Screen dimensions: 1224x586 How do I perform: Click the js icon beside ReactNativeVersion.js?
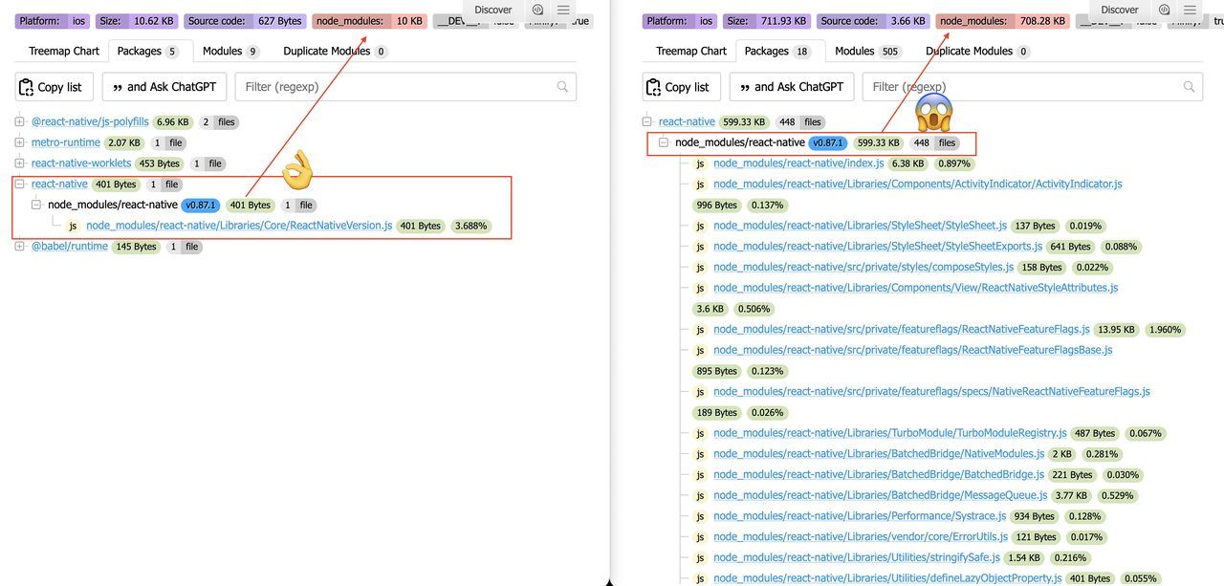coord(73,227)
